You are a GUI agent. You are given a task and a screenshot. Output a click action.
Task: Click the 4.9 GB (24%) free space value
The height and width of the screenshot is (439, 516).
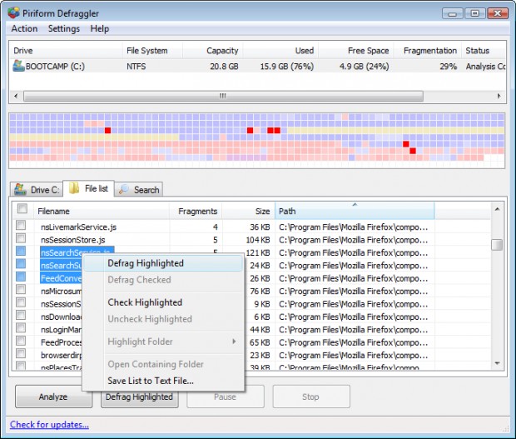(x=365, y=67)
